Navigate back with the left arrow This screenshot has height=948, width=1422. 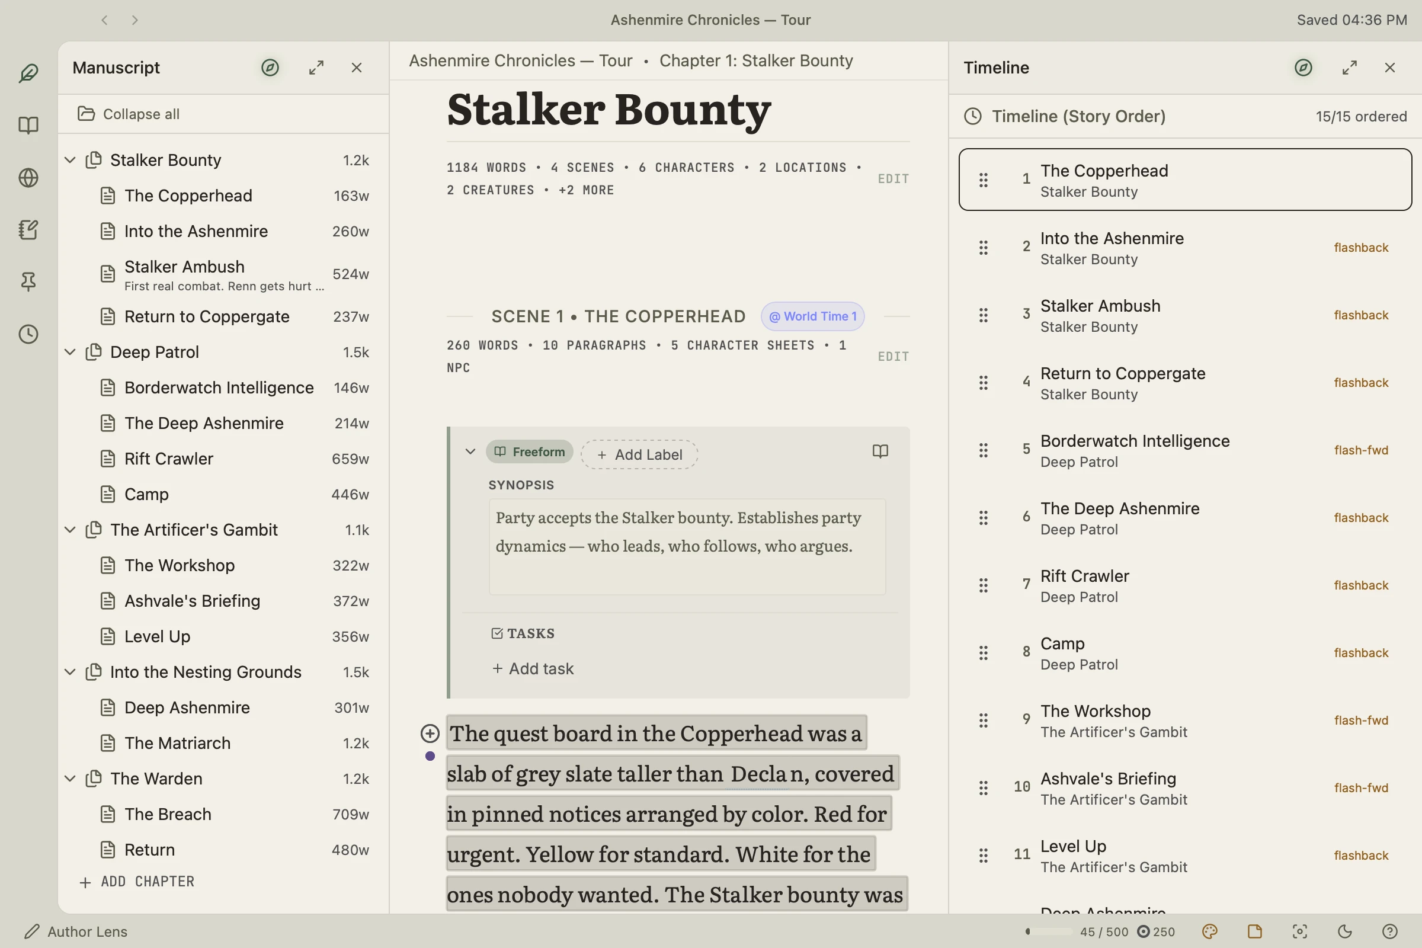click(x=105, y=20)
